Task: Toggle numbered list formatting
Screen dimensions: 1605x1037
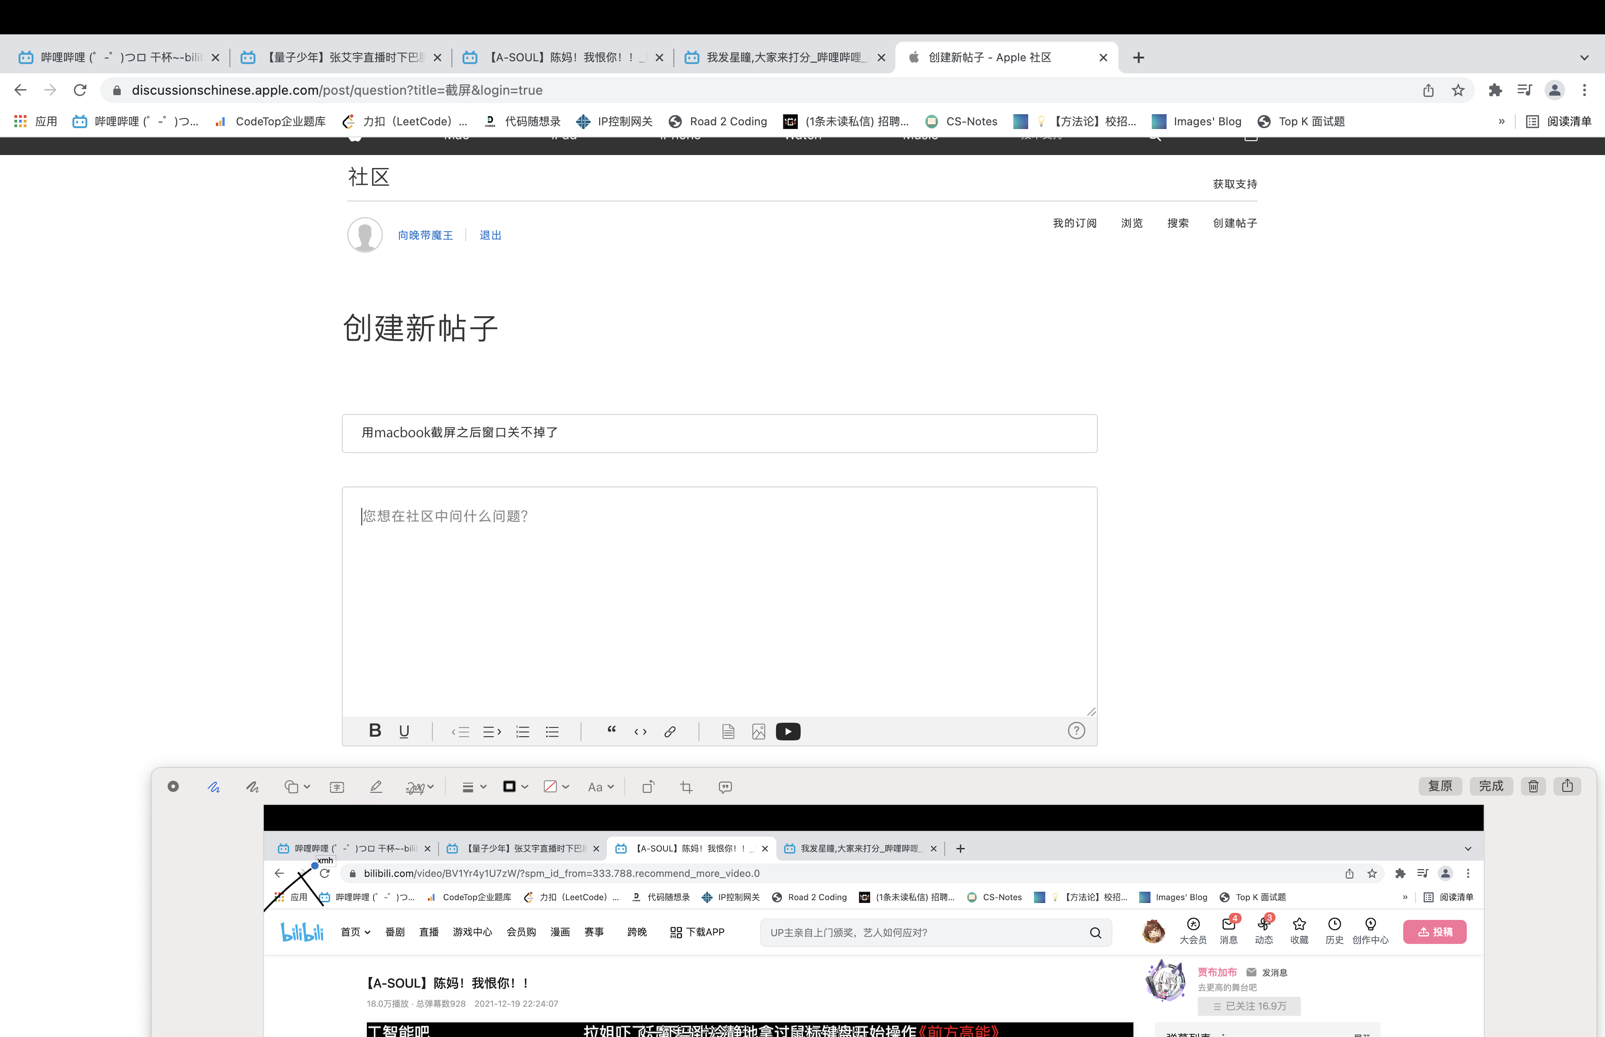Action: 522,731
